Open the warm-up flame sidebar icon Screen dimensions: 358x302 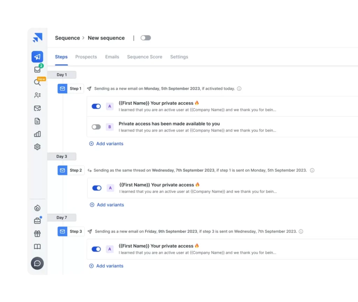point(37,208)
